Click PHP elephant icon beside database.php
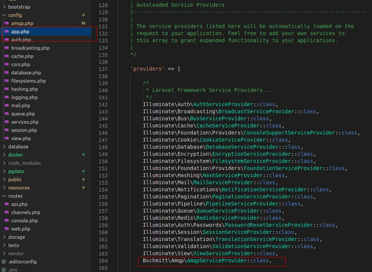This screenshot has width=372, height=272. [x=7, y=72]
